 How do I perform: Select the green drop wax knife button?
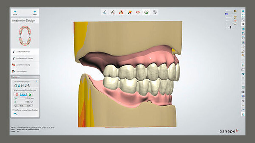point(30,94)
